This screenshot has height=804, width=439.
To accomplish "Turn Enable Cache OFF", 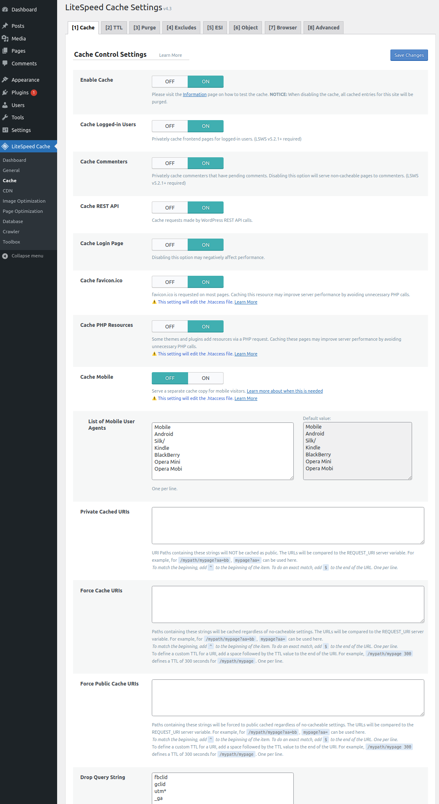I will (x=170, y=82).
